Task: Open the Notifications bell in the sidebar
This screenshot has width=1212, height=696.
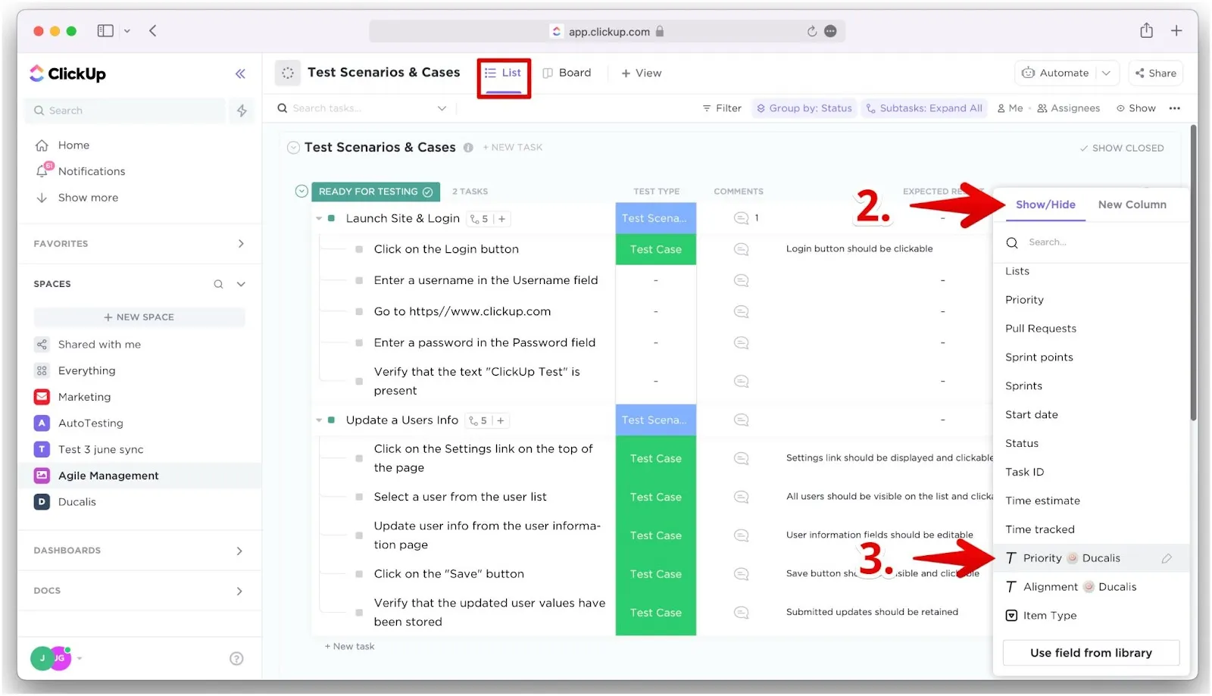Action: [43, 171]
